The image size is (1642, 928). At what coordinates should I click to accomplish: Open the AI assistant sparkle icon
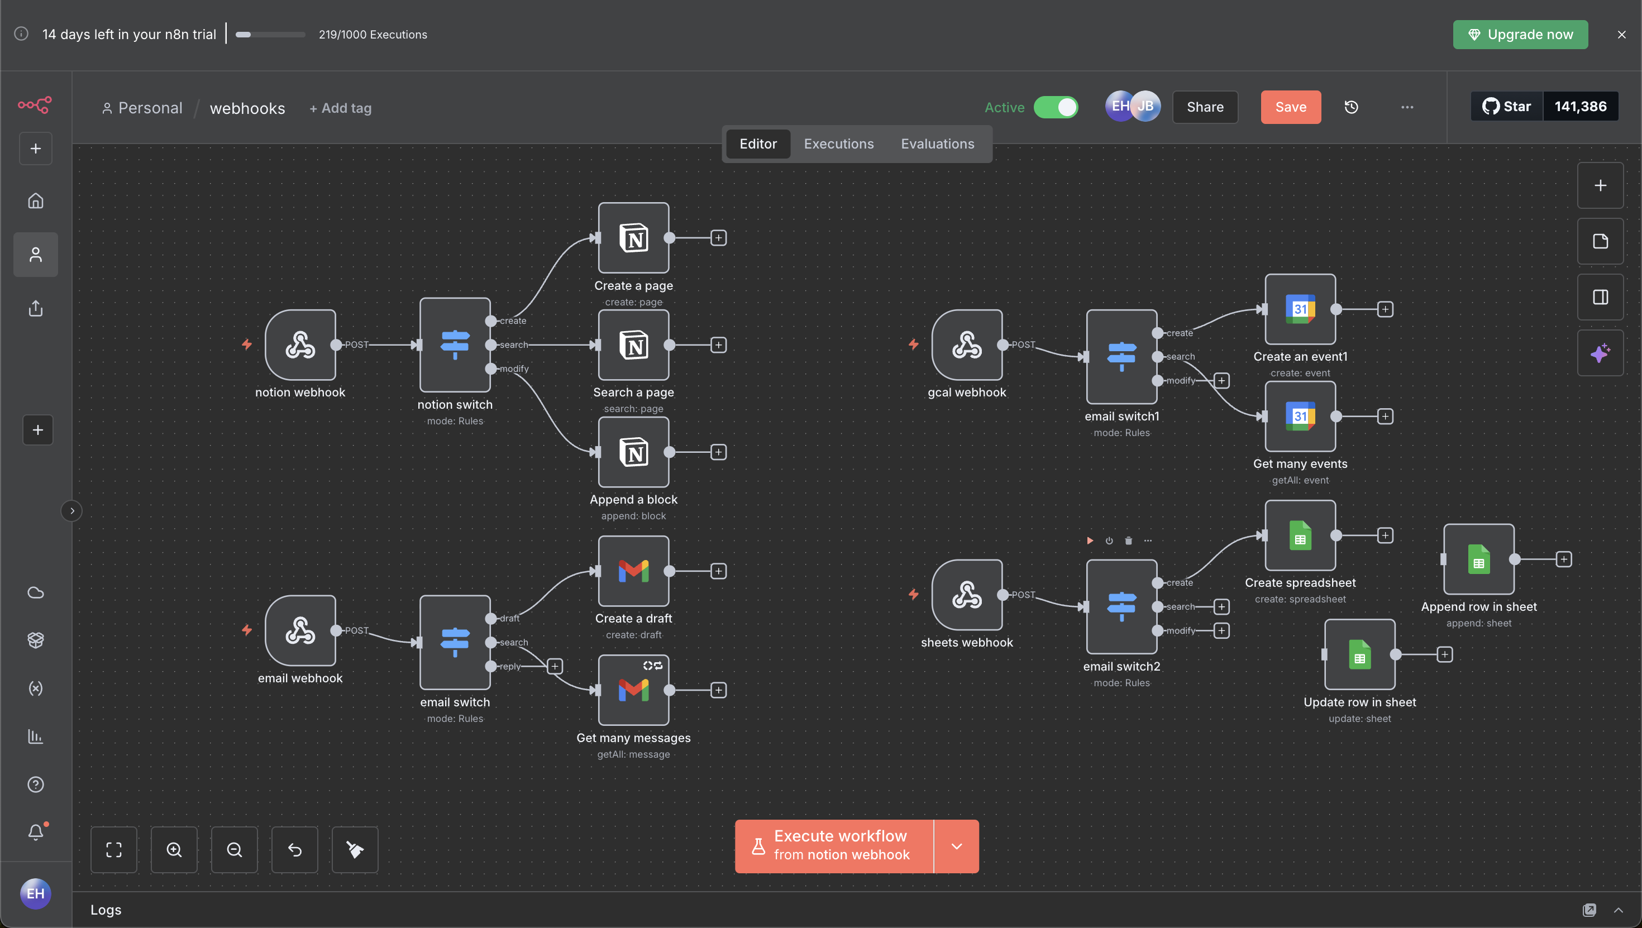pyautogui.click(x=1600, y=353)
